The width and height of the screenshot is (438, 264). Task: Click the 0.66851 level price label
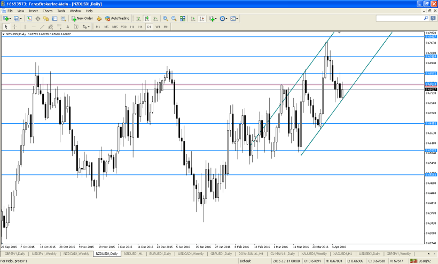[x=431, y=123]
